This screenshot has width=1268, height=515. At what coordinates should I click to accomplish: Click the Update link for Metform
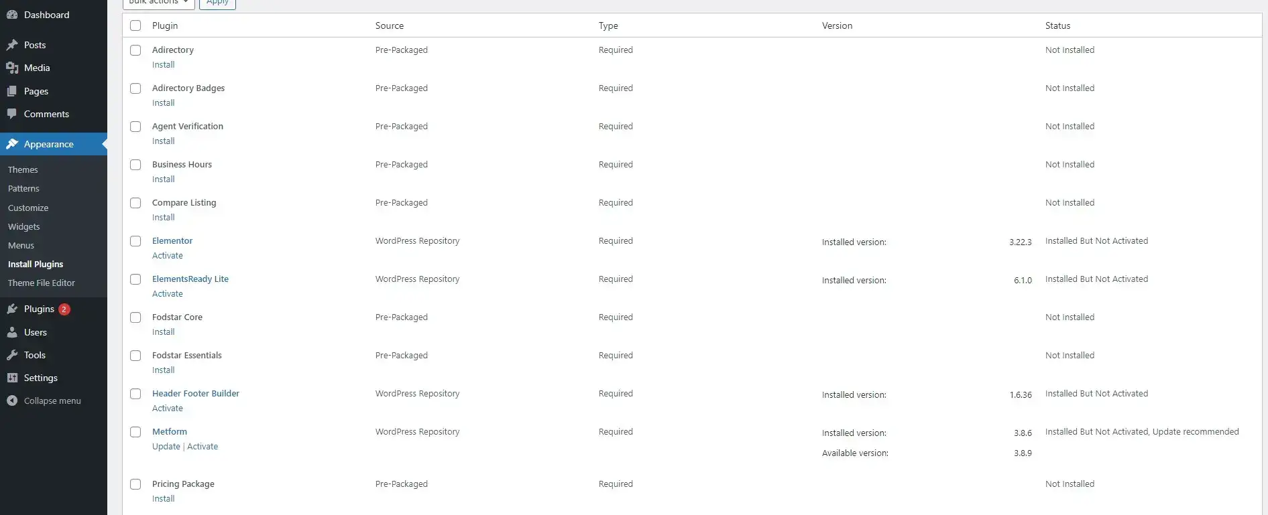point(166,446)
